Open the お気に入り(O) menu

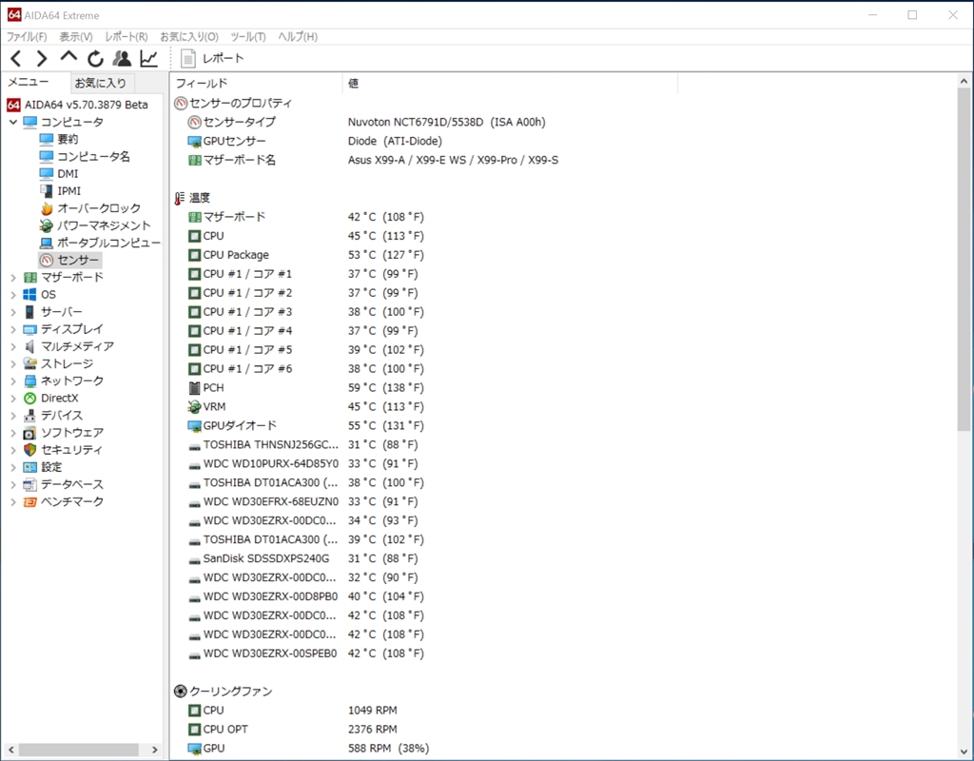click(189, 37)
